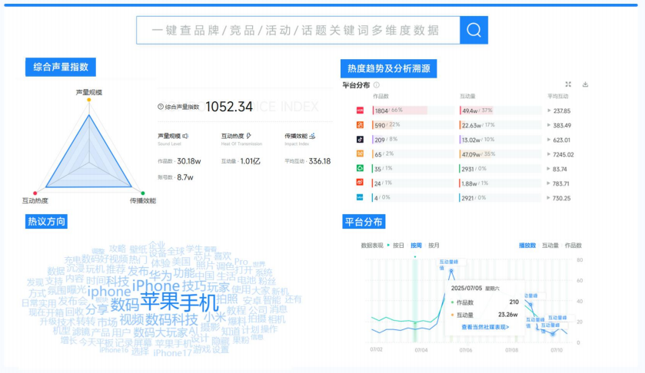Click the 平均互动 column header
The width and height of the screenshot is (645, 373).
tap(557, 96)
